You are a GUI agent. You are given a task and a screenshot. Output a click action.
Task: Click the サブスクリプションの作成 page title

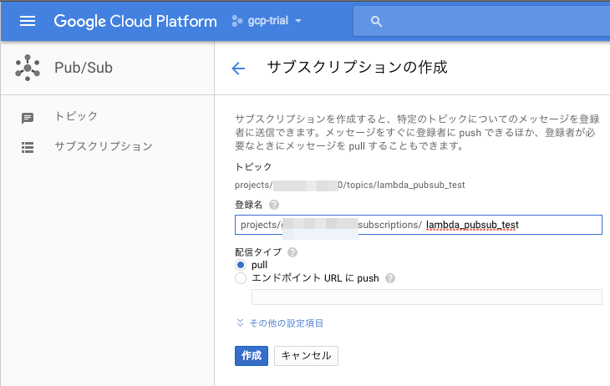click(357, 68)
